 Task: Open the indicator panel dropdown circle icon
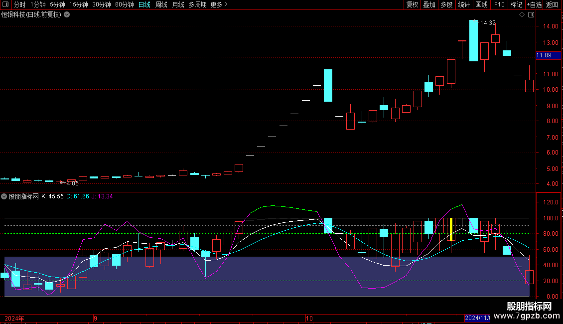(x=4, y=196)
